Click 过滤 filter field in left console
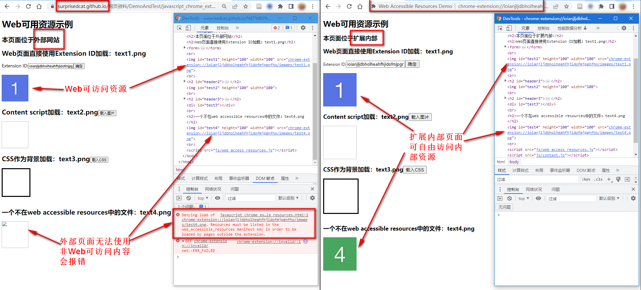 click(251, 198)
